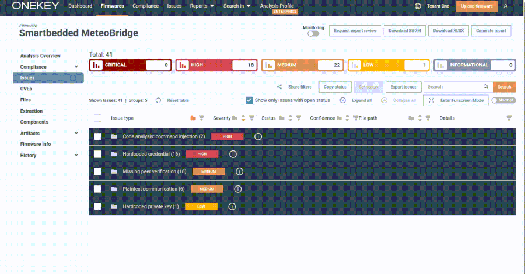Image resolution: width=525 pixels, height=274 pixels.
Task: Open the CVEs sidebar page
Action: coord(26,89)
